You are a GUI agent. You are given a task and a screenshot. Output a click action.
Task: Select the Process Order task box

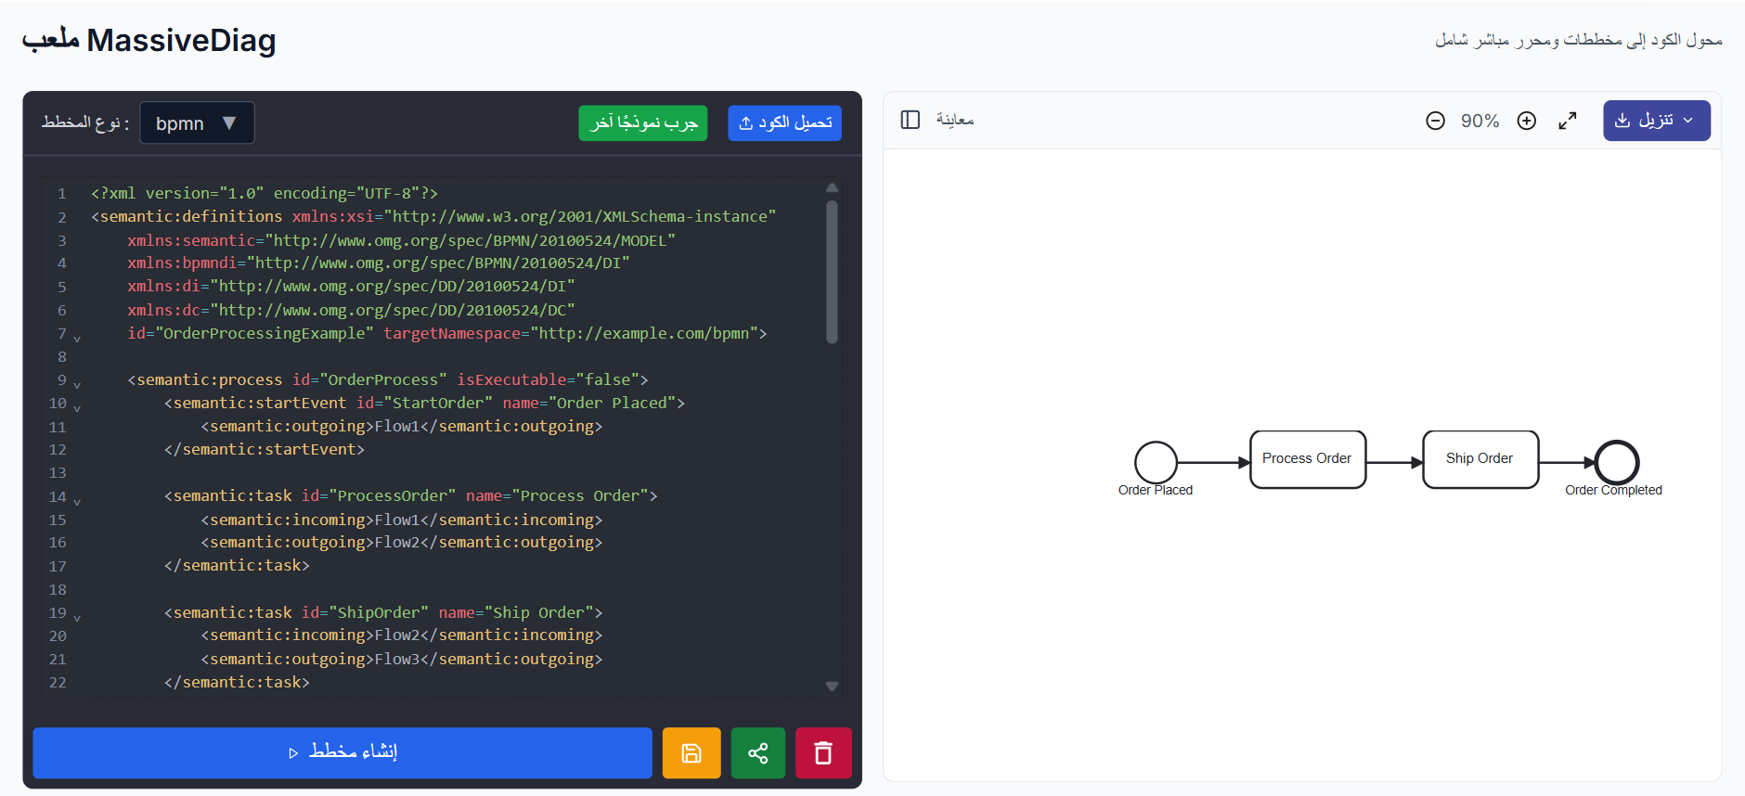(1308, 458)
